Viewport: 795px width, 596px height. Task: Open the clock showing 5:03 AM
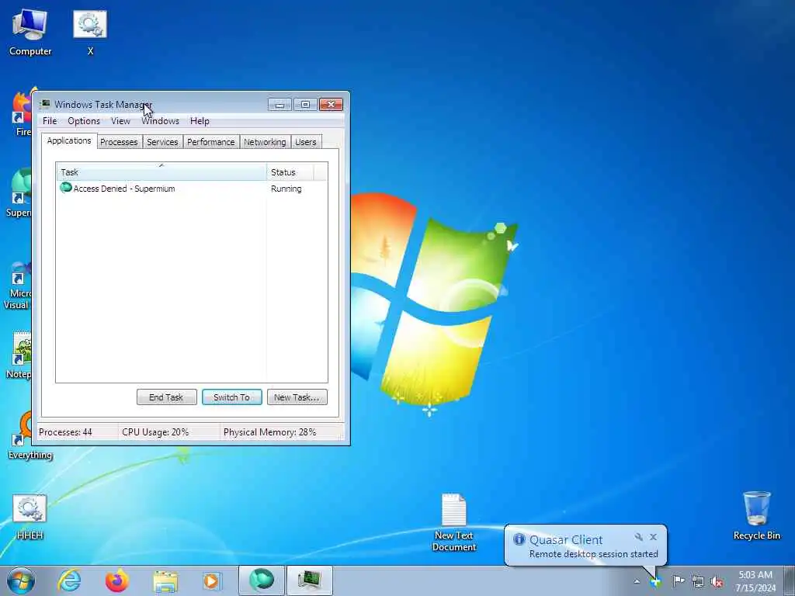click(x=755, y=581)
